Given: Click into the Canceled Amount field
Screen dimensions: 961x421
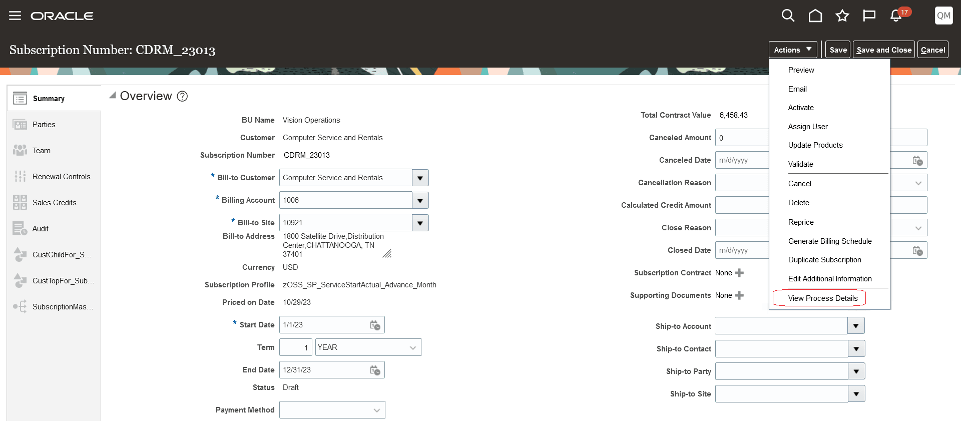Looking at the screenshot, I should tap(742, 138).
